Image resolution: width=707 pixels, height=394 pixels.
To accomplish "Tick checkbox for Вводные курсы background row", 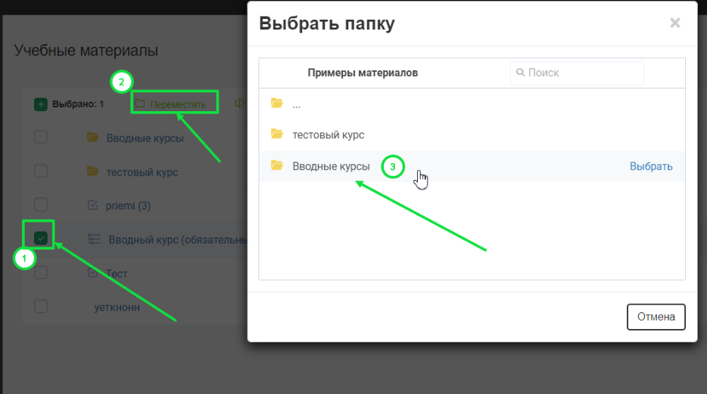I will click(41, 137).
